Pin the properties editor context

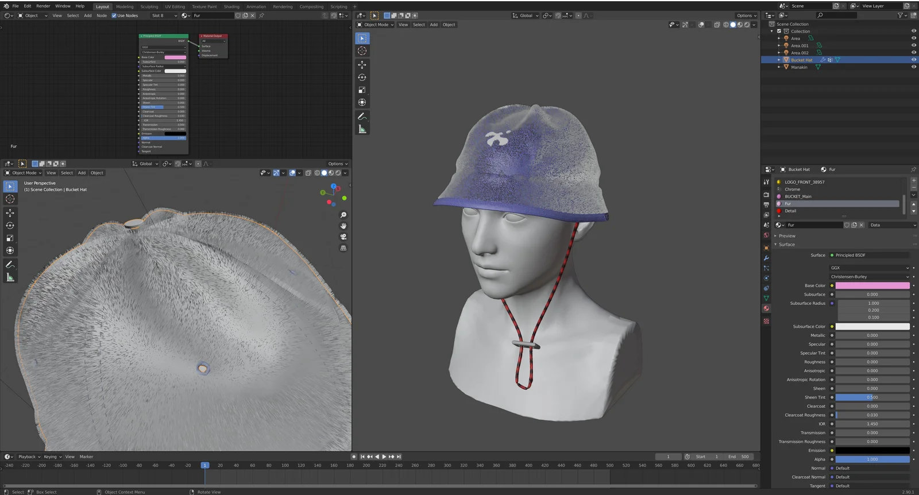click(x=913, y=169)
